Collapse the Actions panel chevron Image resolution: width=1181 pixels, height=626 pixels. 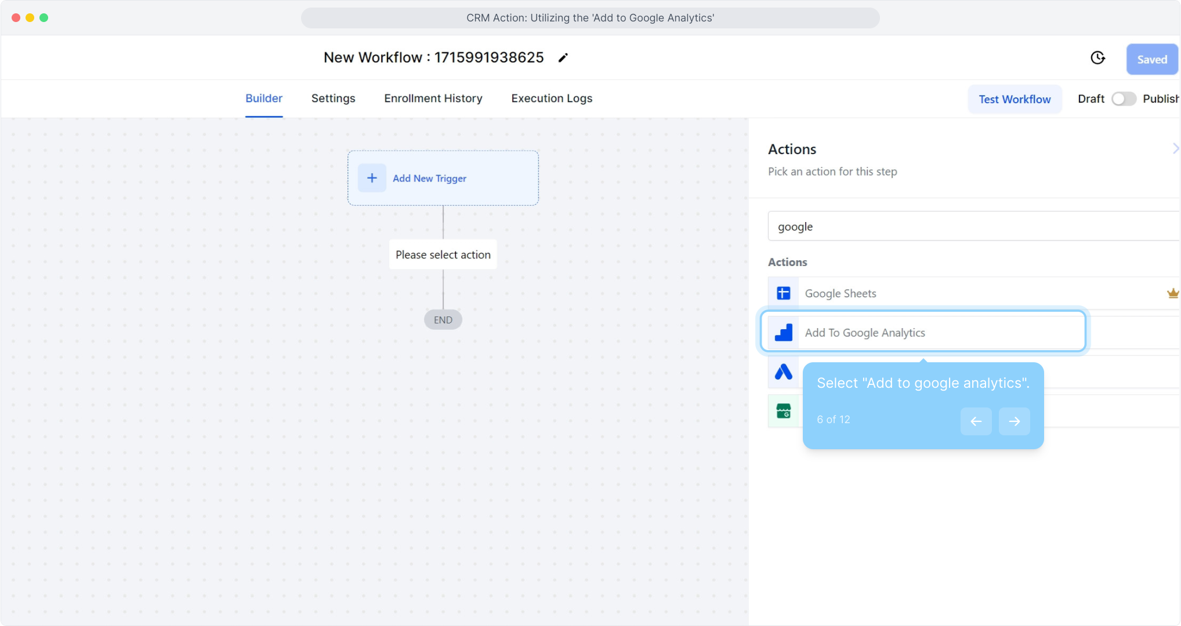1175,149
